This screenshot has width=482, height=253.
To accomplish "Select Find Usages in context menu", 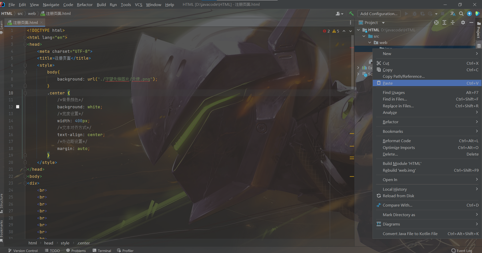I will [x=427, y=92].
